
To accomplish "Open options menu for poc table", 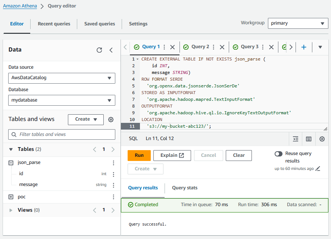I will (x=113, y=197).
